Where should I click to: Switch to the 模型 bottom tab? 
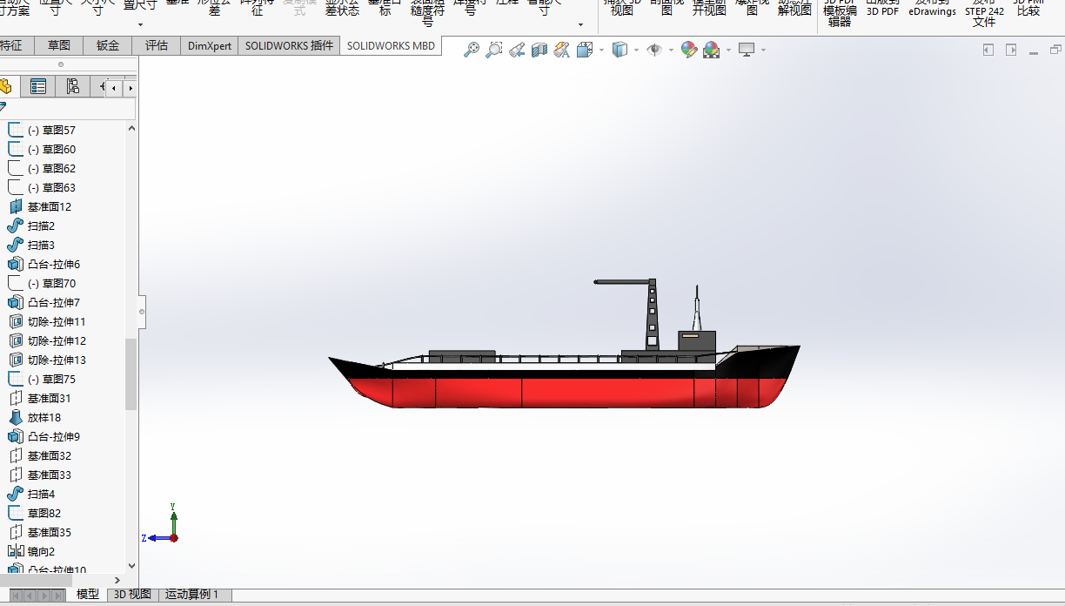click(x=88, y=595)
